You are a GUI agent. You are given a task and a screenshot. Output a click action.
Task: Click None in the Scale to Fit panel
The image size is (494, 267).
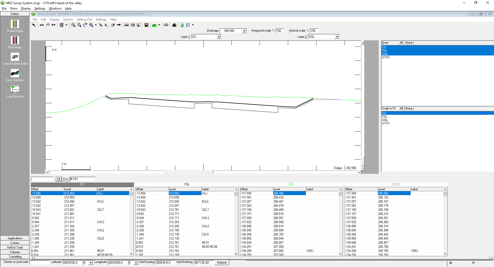(409, 108)
